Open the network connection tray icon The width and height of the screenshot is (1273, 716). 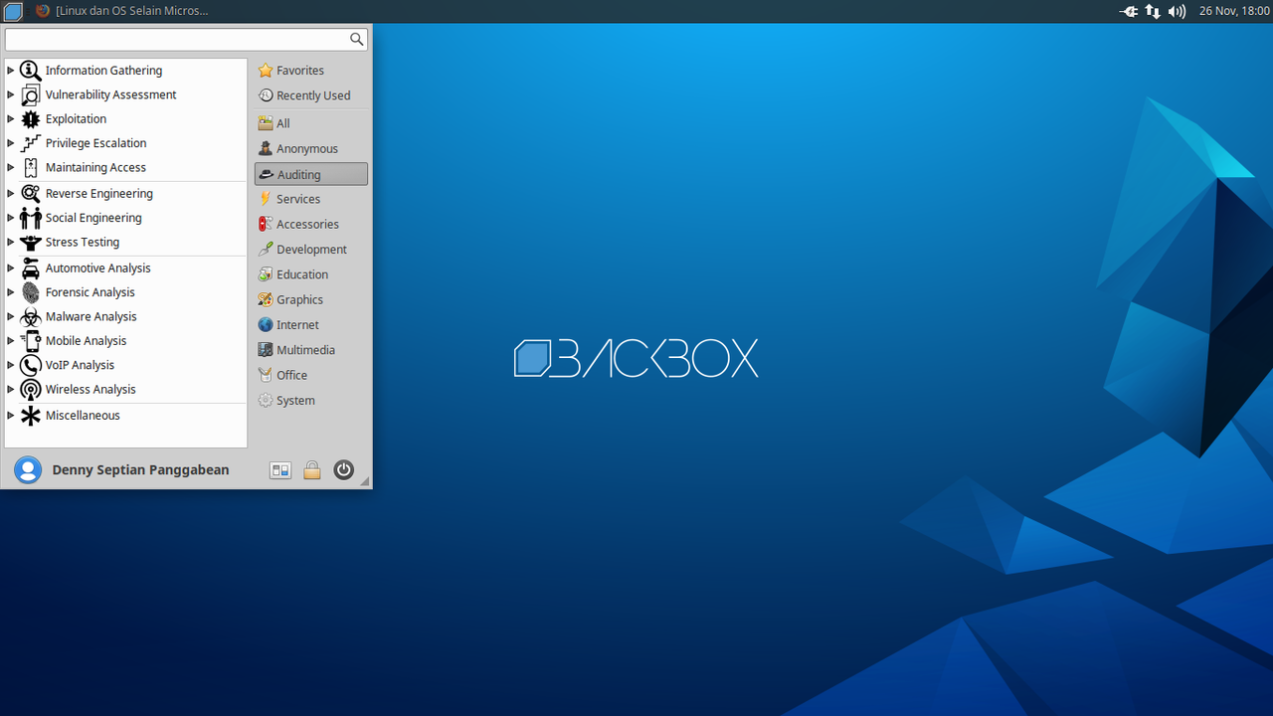pos(1153,11)
